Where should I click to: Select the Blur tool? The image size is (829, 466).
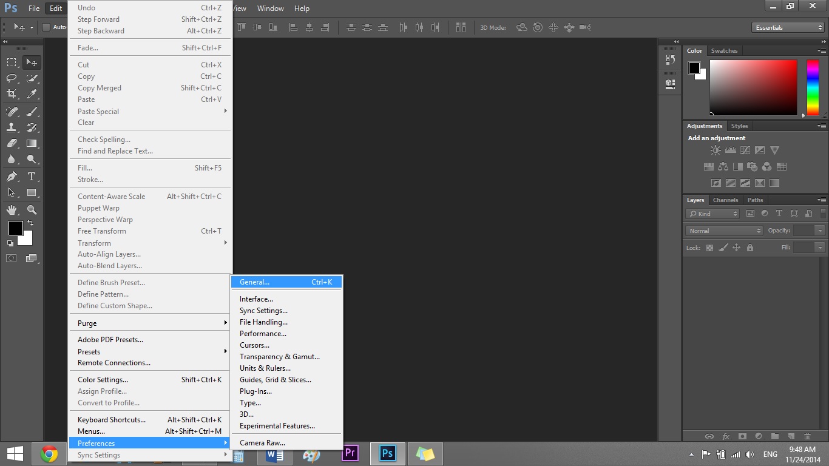point(12,160)
